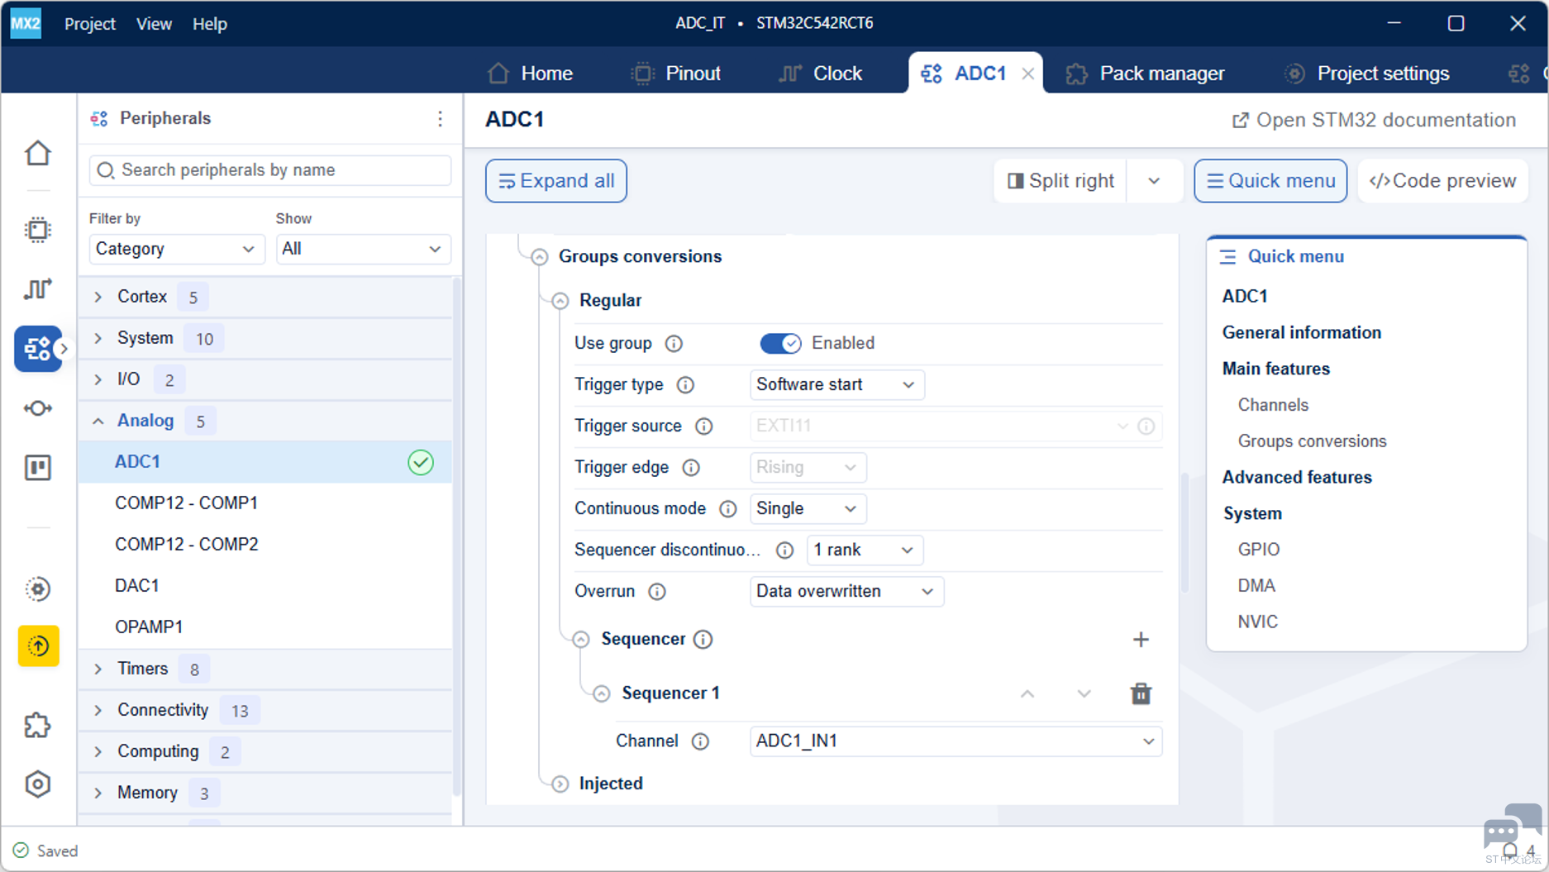Open the Continuous mode Single dropdown

pyautogui.click(x=808, y=508)
